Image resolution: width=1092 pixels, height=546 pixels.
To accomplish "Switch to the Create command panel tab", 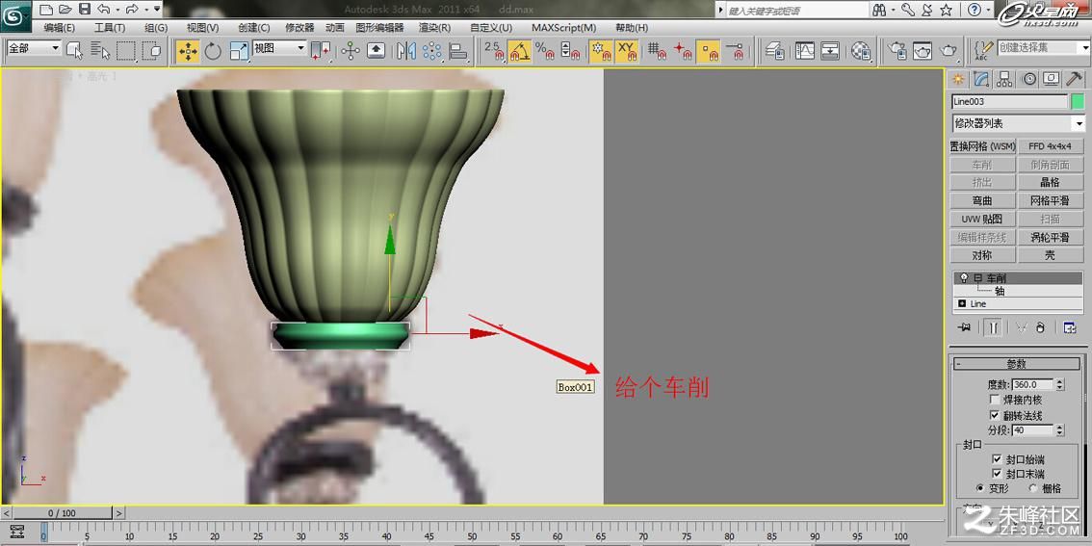I will [959, 79].
